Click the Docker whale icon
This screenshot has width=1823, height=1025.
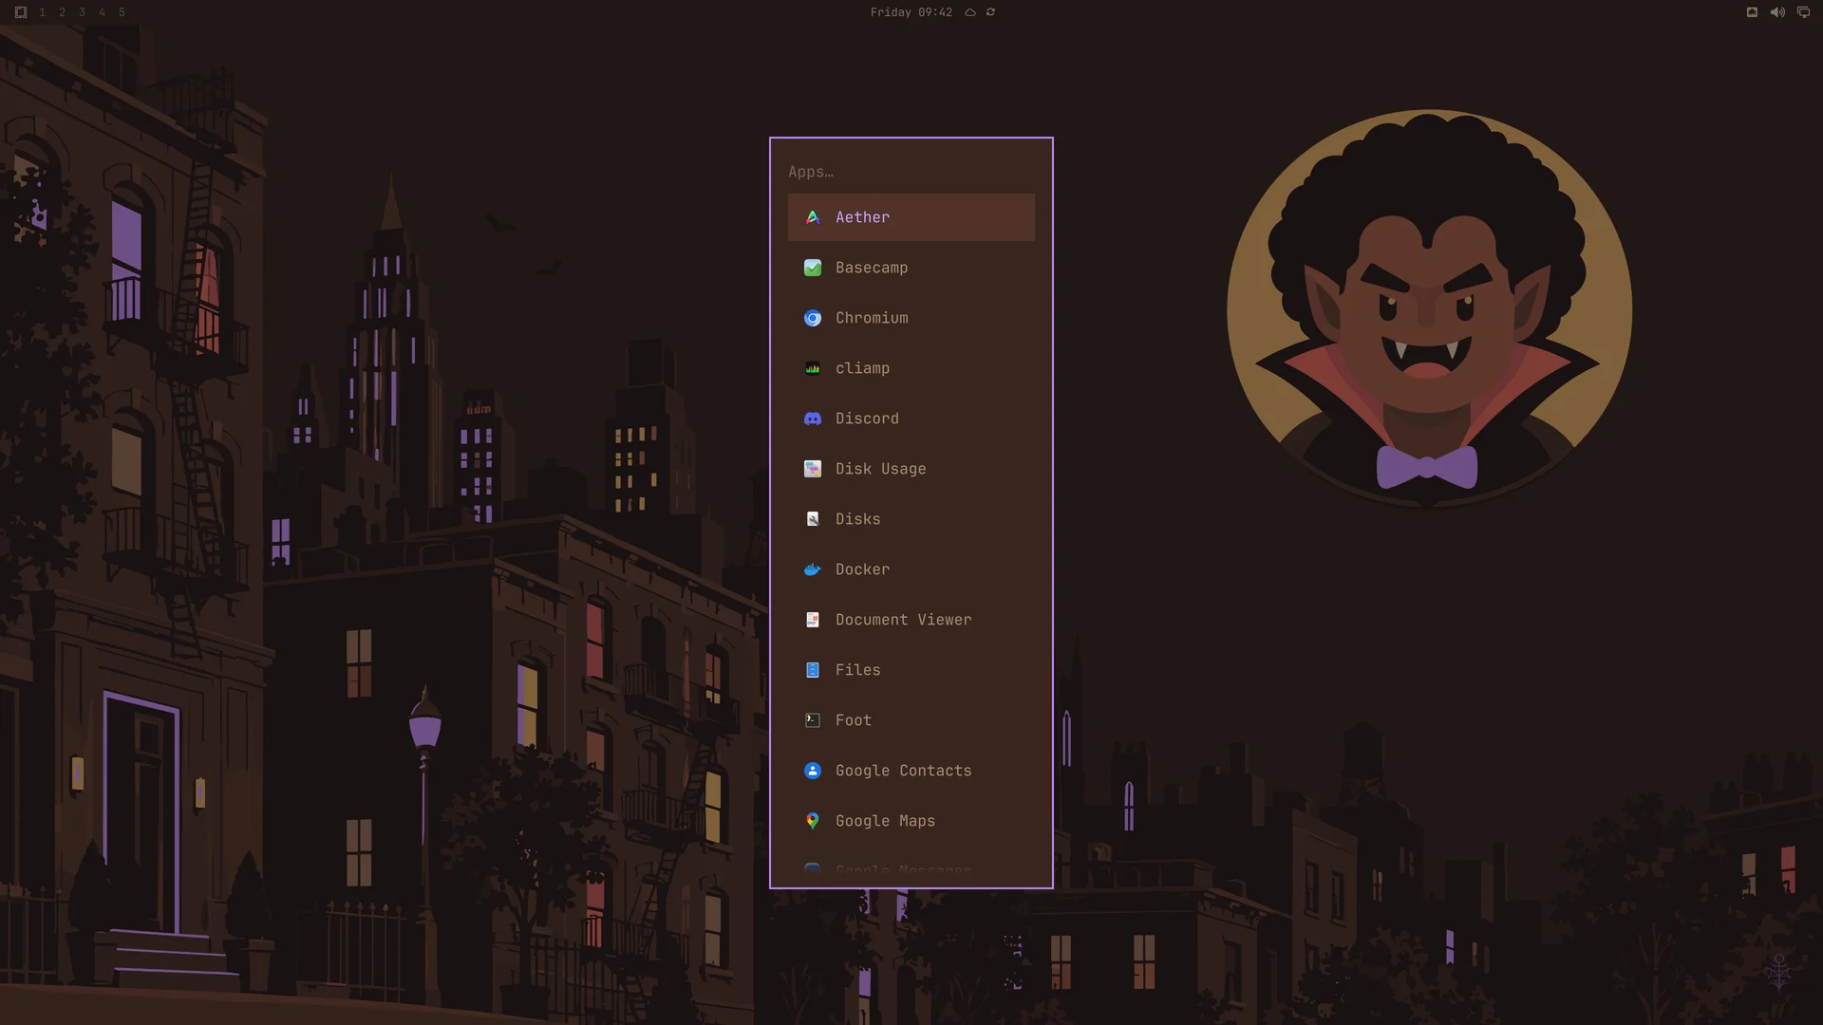(813, 569)
